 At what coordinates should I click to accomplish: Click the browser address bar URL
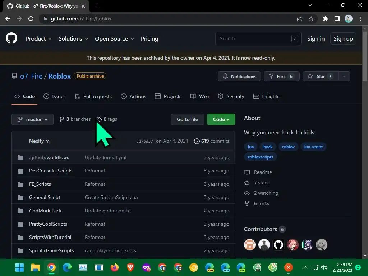(x=81, y=19)
